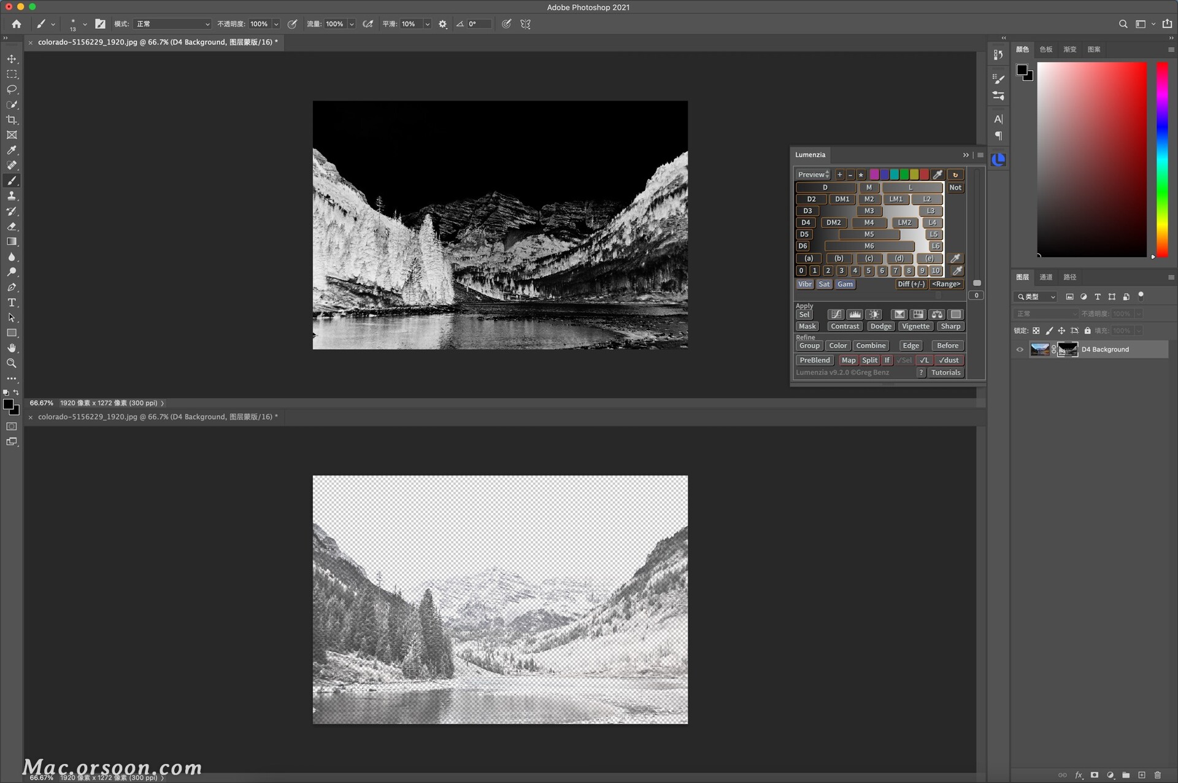Select the Crop tool
The height and width of the screenshot is (783, 1178).
point(12,120)
